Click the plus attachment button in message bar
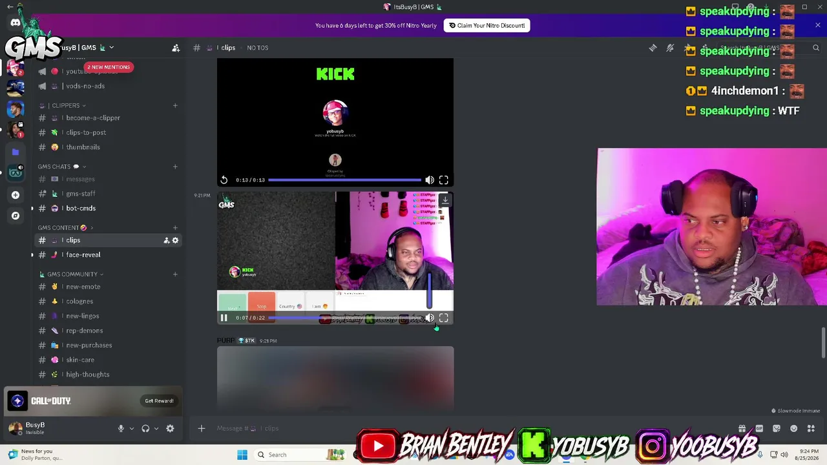 point(202,428)
